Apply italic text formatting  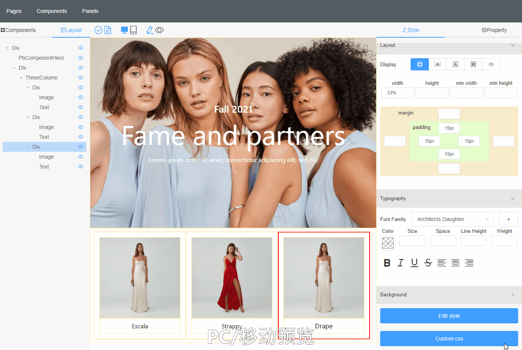pos(401,263)
